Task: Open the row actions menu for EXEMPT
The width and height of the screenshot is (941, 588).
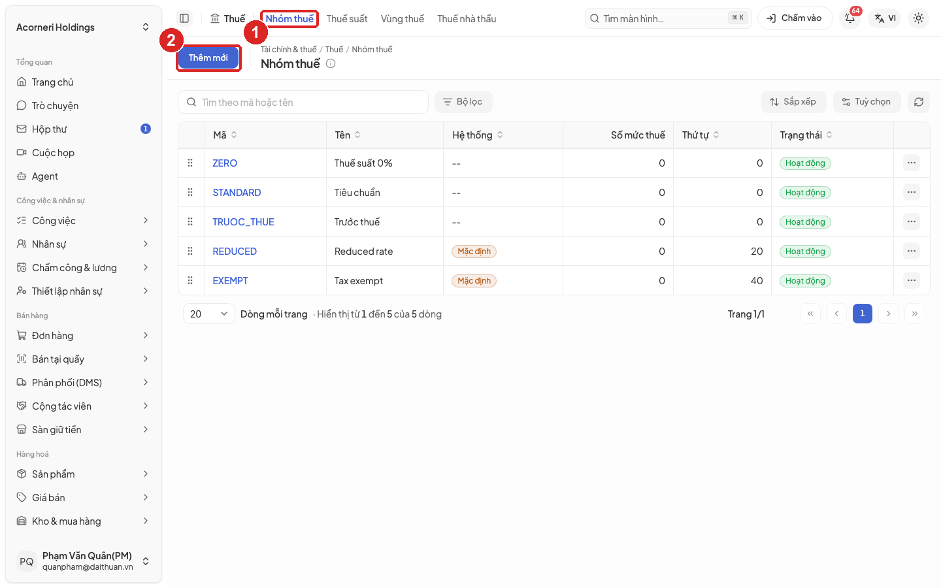Action: [911, 280]
